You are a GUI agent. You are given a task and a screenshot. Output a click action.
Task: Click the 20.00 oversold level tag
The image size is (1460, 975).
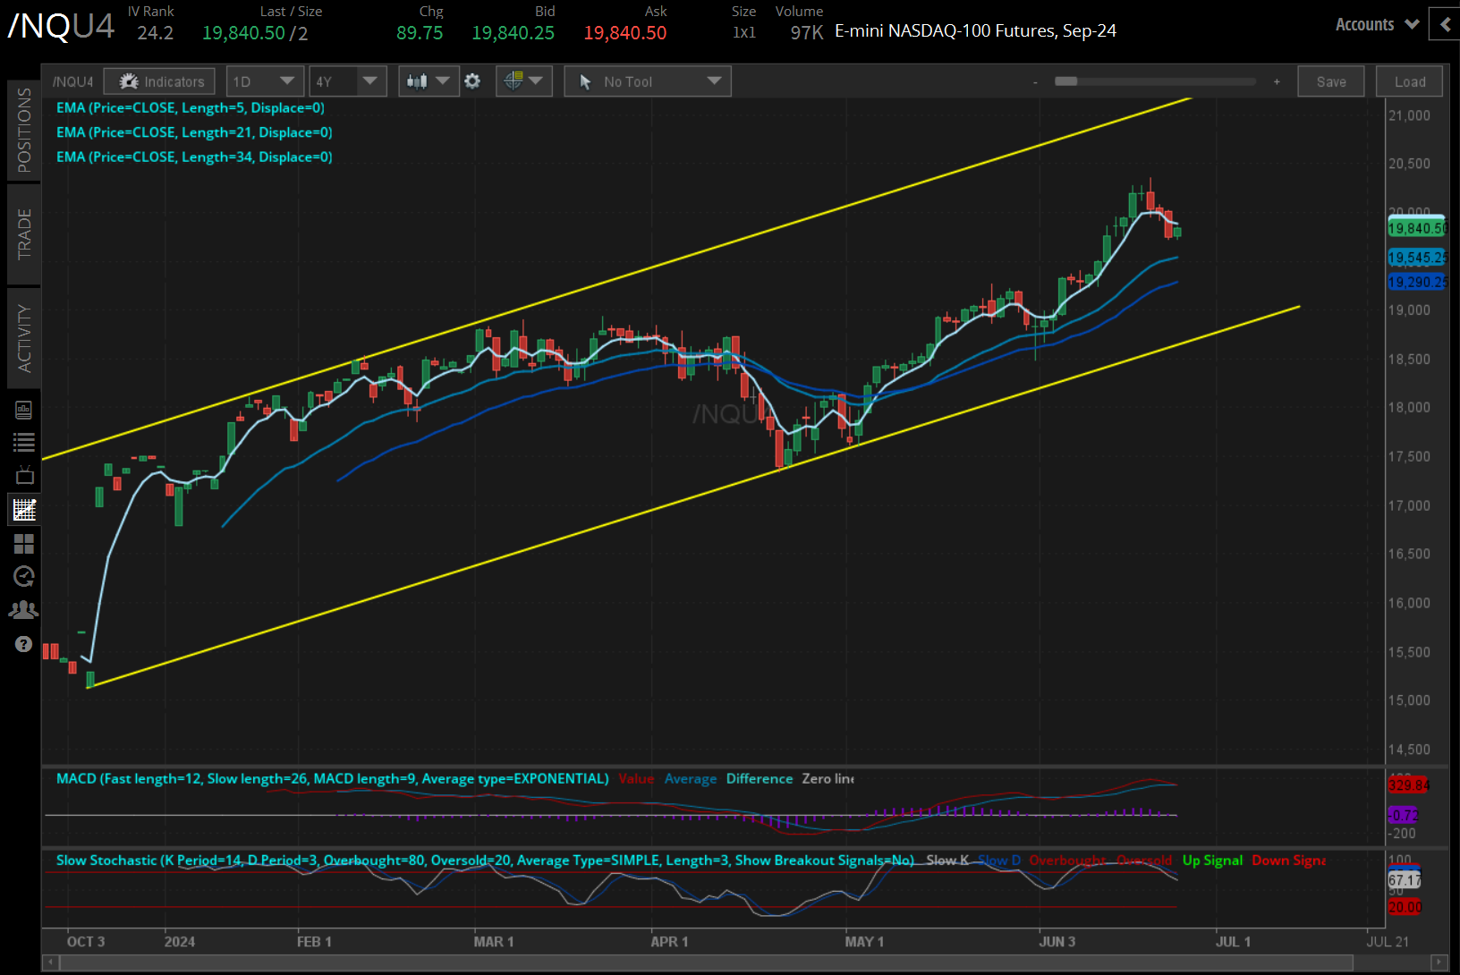coord(1405,907)
